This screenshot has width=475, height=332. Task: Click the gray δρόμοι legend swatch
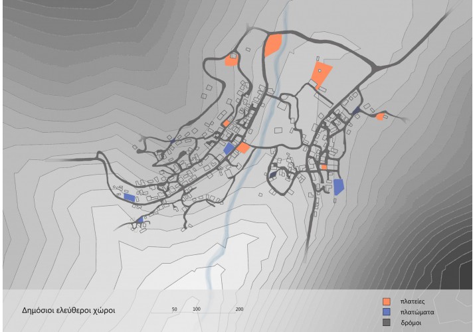click(x=386, y=322)
